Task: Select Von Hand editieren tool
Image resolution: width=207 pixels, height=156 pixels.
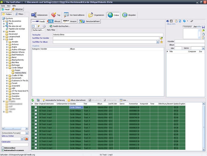Action: click(x=74, y=15)
